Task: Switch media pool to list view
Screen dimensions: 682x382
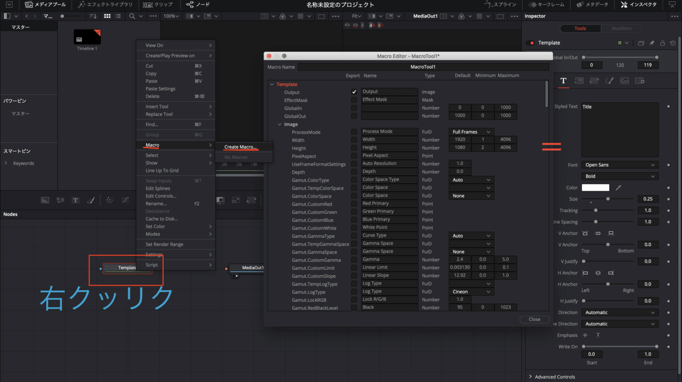Action: coord(118,17)
